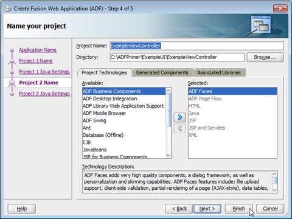Viewport: 292px width, 219px height.
Task: Select ADF Faces in Selected list
Action: coord(232,91)
